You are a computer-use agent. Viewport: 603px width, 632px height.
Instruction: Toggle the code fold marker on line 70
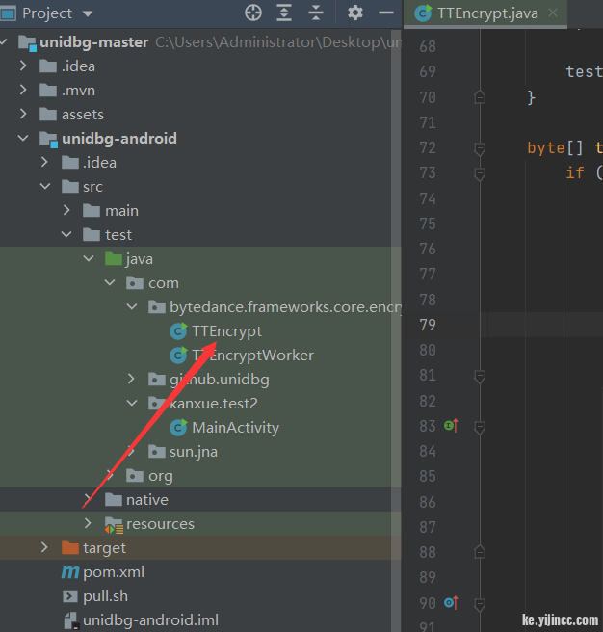pyautogui.click(x=480, y=97)
